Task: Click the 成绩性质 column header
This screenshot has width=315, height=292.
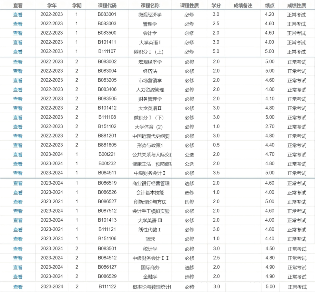Action: click(297, 6)
